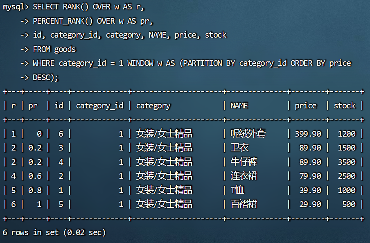This screenshot has height=243, width=370.
Task: Click the 'category_id' column header in table
Action: (x=99, y=106)
